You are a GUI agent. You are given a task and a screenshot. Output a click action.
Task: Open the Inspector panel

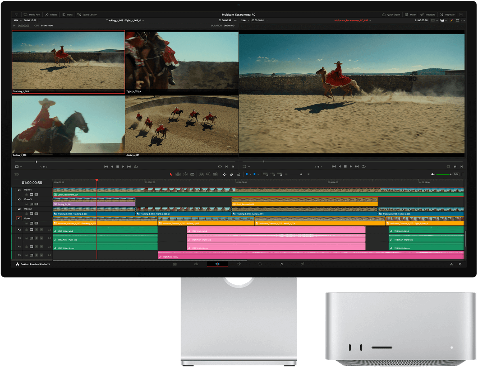[447, 15]
